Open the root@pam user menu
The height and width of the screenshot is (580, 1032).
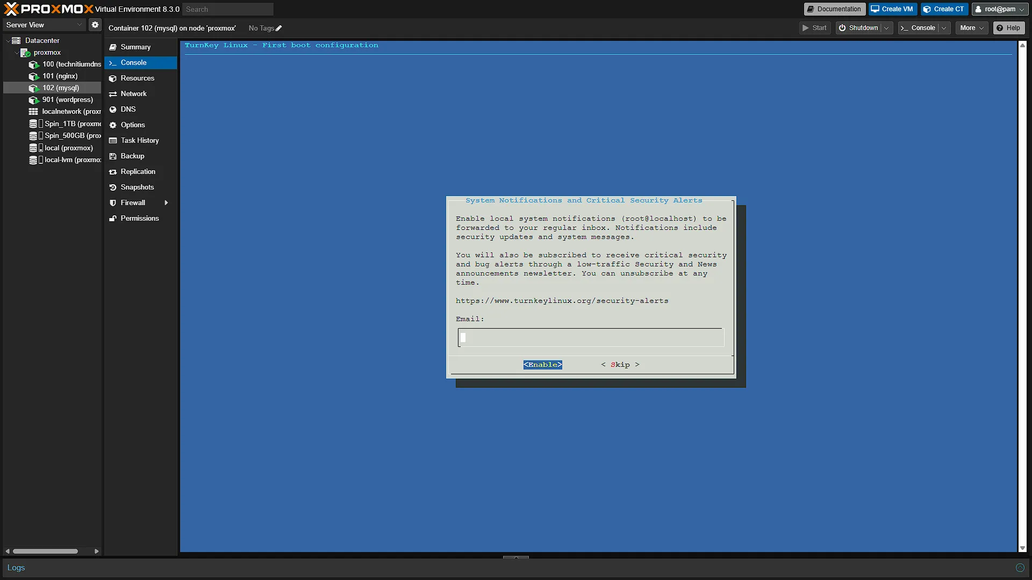coord(1000,9)
